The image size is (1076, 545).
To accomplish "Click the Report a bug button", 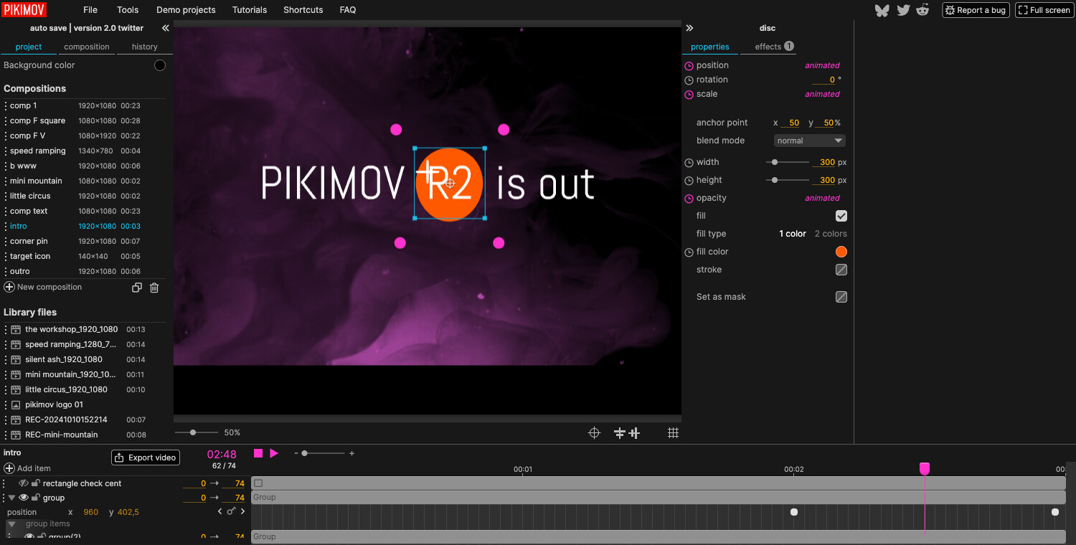I will 976,10.
